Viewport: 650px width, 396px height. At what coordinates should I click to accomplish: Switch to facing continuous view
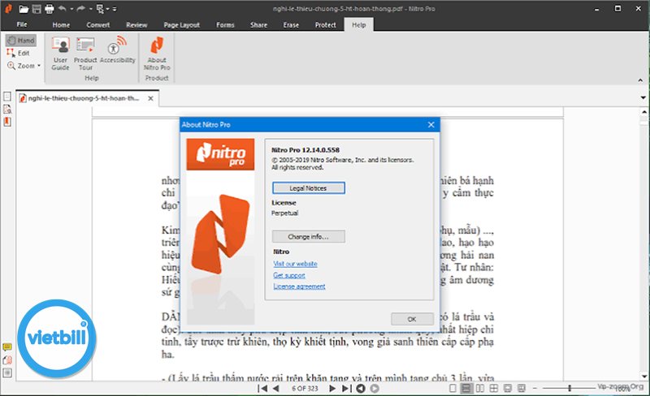(494, 388)
